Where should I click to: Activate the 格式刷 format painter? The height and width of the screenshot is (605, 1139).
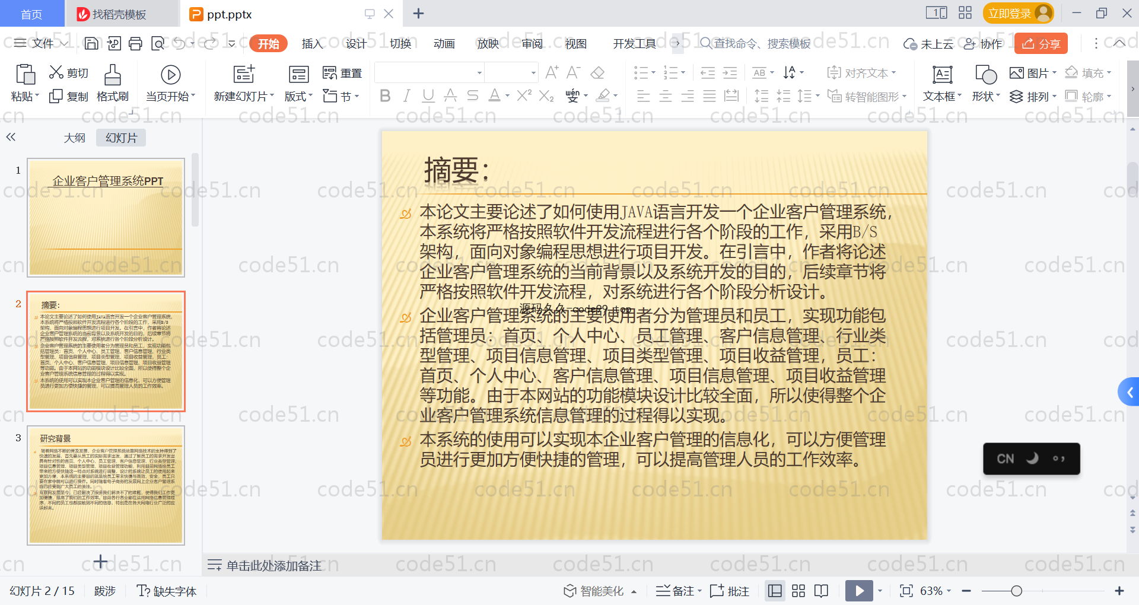(113, 82)
